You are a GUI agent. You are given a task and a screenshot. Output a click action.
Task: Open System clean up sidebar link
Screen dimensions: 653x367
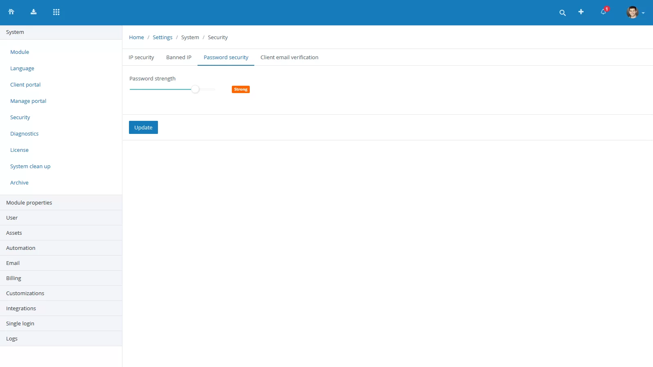click(x=30, y=166)
